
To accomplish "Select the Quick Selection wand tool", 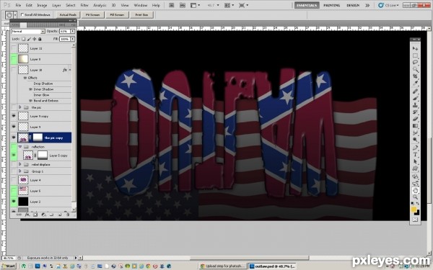I will pos(415,69).
